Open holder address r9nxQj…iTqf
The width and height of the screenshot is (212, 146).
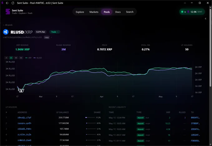click(24, 118)
